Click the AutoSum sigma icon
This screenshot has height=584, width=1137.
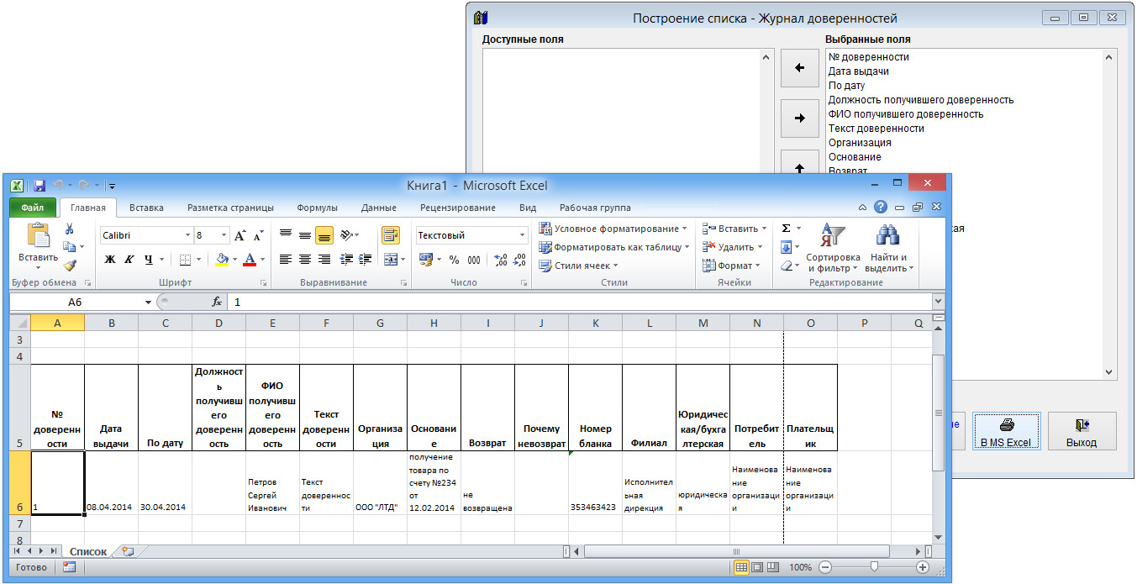click(787, 229)
